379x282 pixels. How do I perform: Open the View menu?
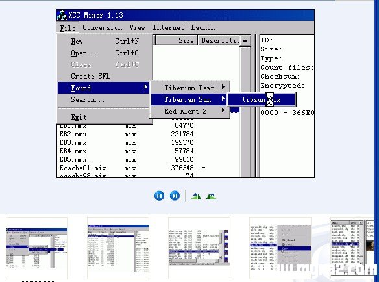[x=137, y=28]
